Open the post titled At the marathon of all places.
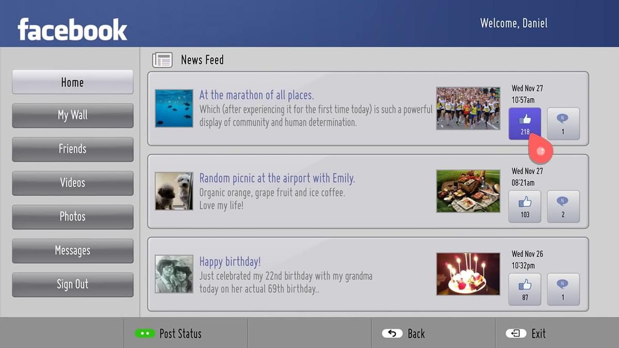Image resolution: width=619 pixels, height=348 pixels. tap(256, 95)
